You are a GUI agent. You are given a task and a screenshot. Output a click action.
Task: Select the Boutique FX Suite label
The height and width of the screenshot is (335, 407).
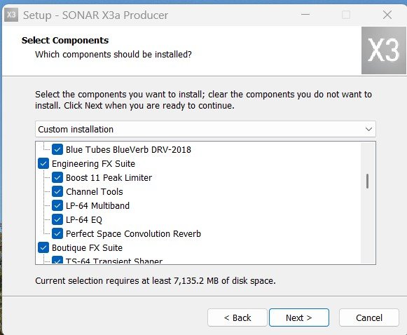coord(87,247)
